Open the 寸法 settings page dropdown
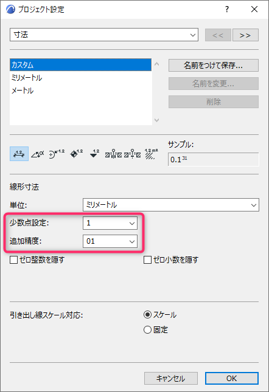 coord(104,35)
